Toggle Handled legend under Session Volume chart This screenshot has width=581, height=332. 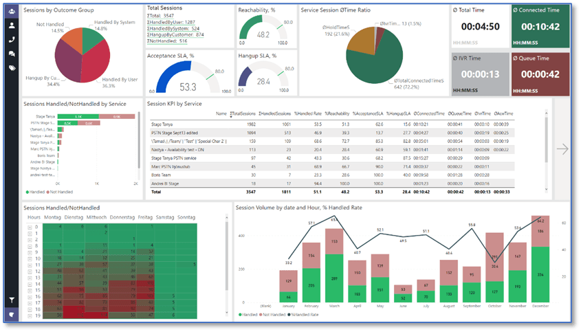point(248,315)
